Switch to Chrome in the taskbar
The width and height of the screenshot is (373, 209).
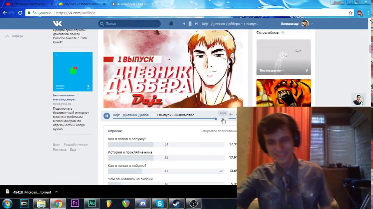(x=58, y=204)
